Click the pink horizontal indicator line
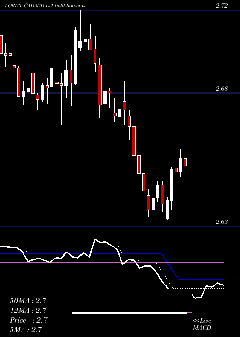 pos(112,263)
